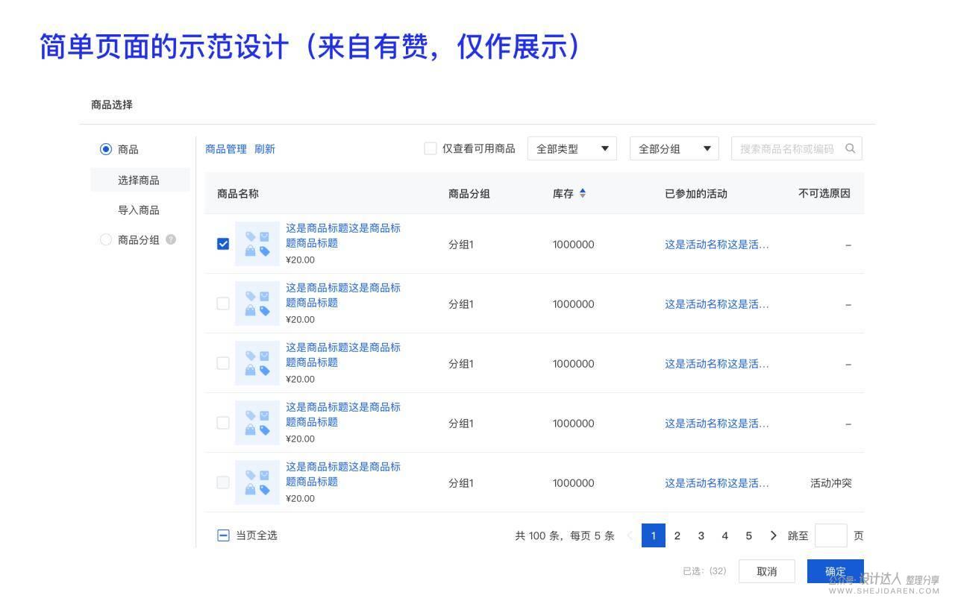This screenshot has width=955, height=610.
Task: Go to page 4
Action: pos(725,535)
